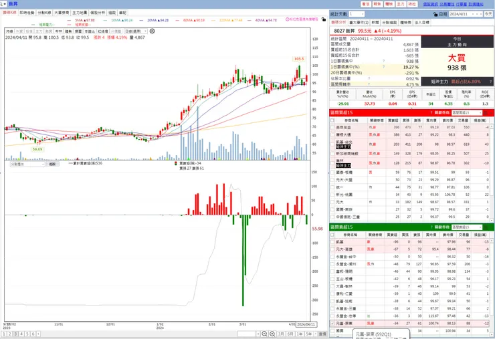
Task: Tick select-all checkbox in 區間賣超15 table header
Action: pyautogui.click(x=332, y=235)
